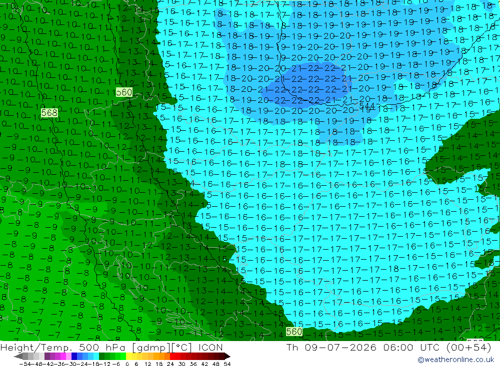The image size is (500, 366).
Task: Click the ICON model name in the title
Action: click(x=210, y=347)
